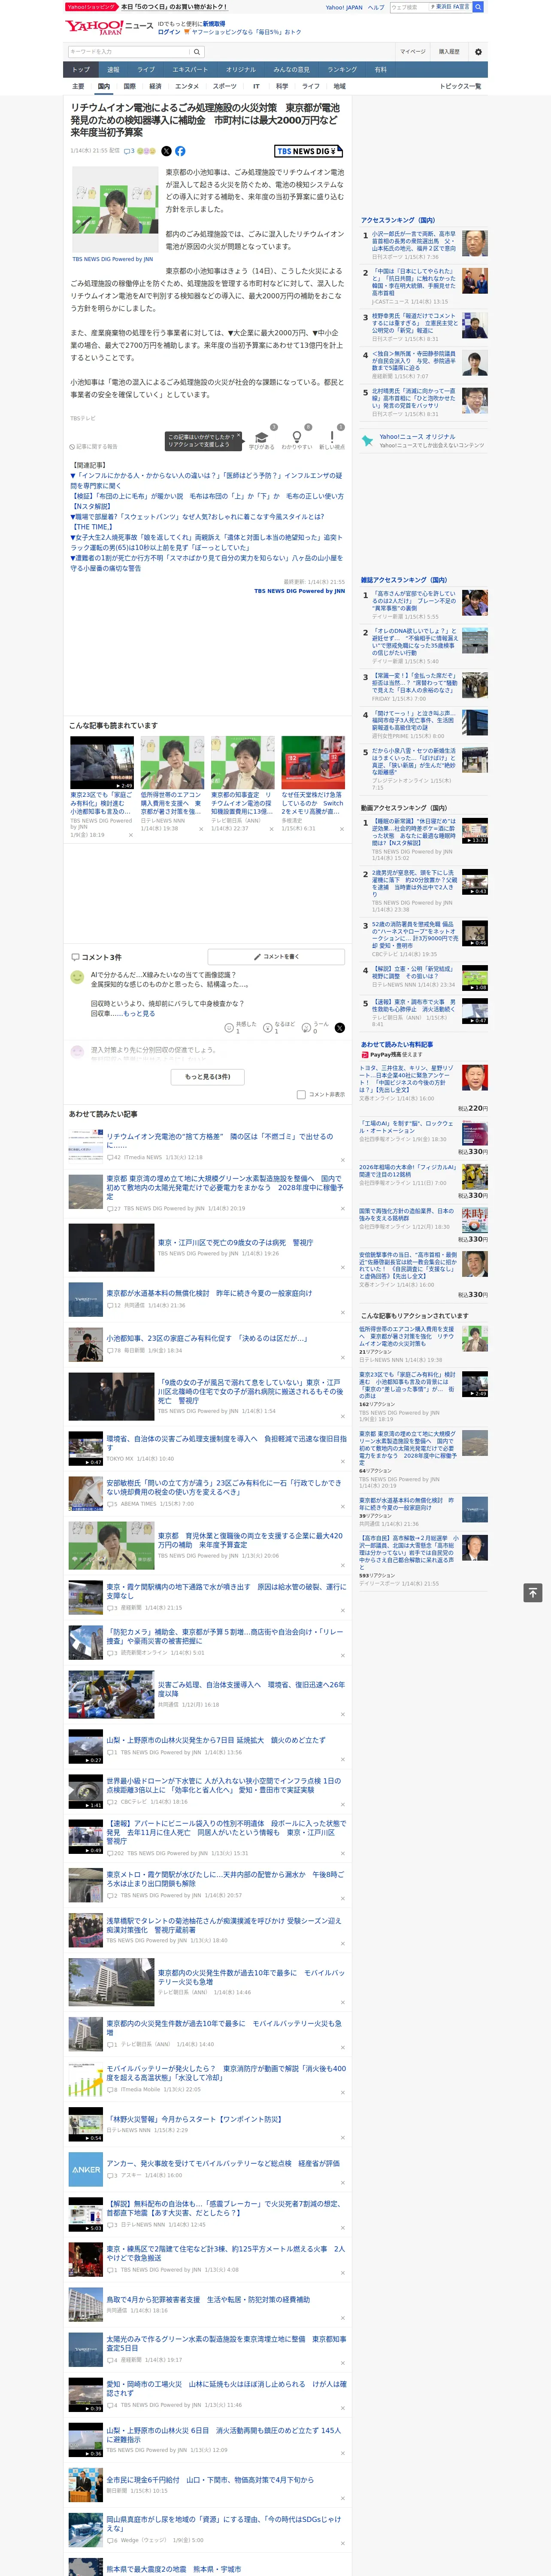The image size is (551, 2576).
Task: Open the みんなの意見 navigation tab
Action: pos(291,70)
